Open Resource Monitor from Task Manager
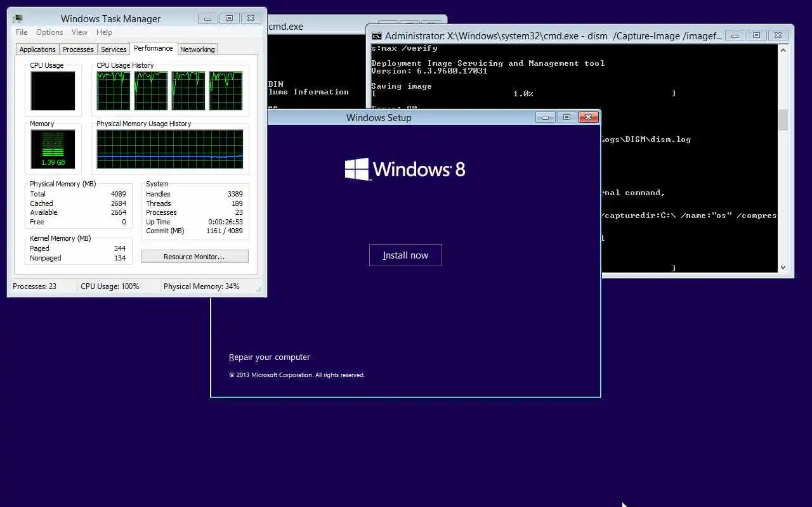812x507 pixels. coord(195,257)
